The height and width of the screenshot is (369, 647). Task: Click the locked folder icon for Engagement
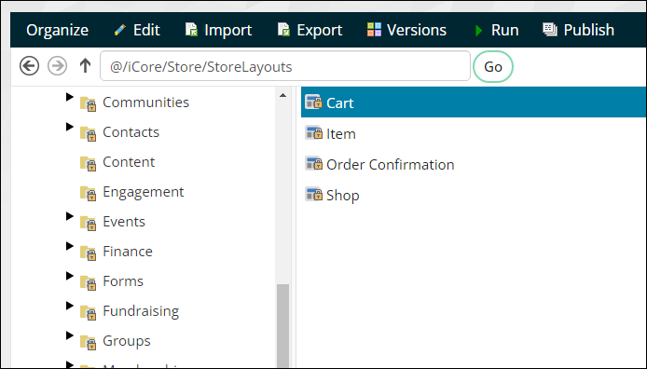[x=89, y=193]
